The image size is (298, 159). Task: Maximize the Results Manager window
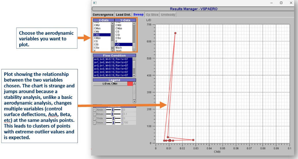point(281,3)
